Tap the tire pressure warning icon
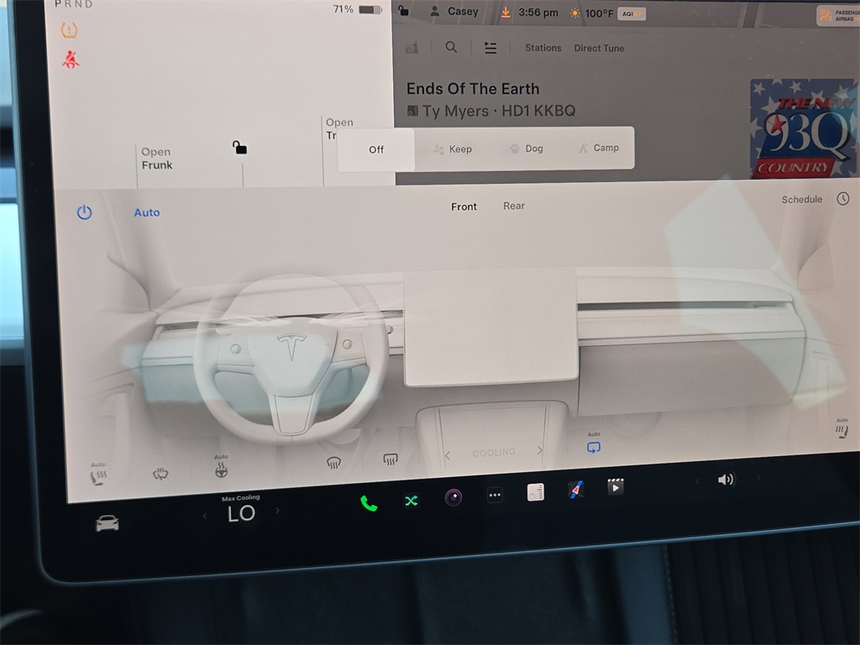The image size is (860, 645). tap(69, 30)
